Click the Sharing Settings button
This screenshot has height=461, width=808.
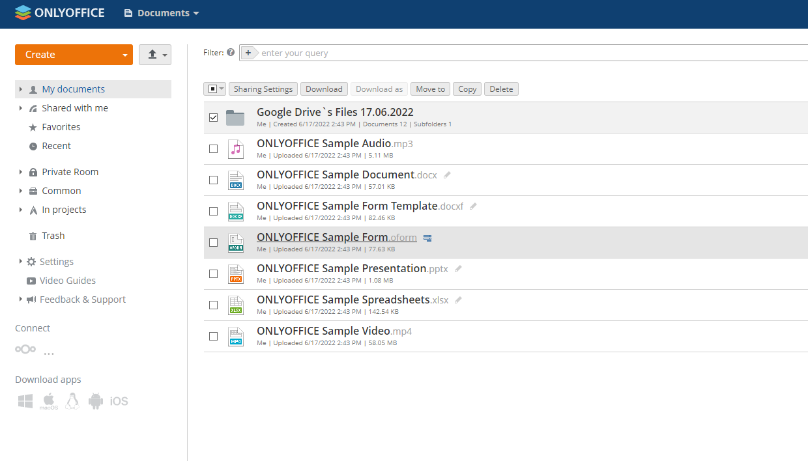[x=263, y=89]
